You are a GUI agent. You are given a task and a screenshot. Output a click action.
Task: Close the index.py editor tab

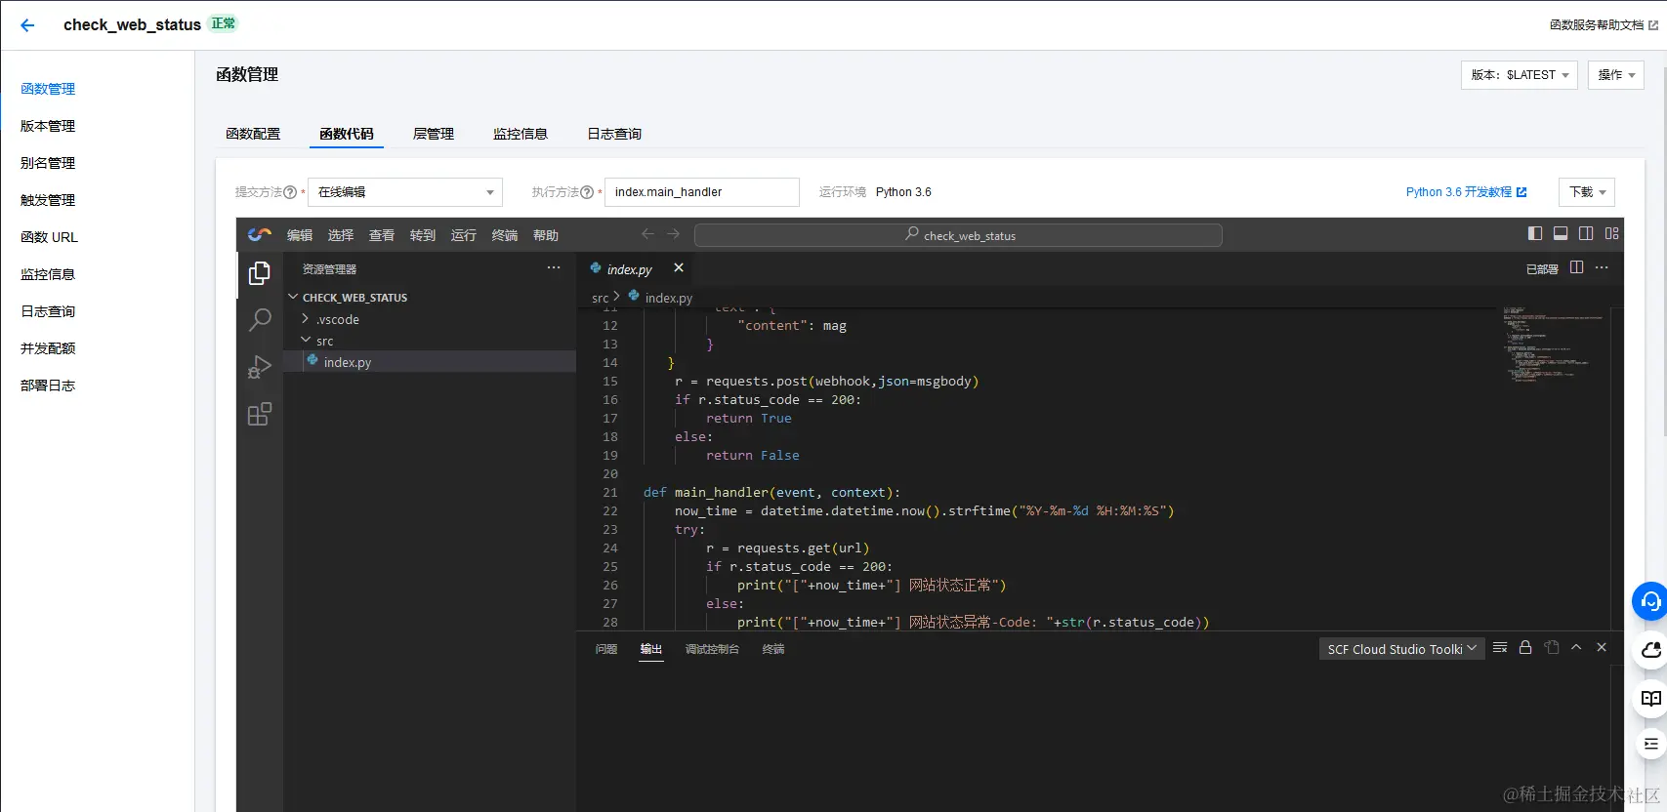coord(679,267)
